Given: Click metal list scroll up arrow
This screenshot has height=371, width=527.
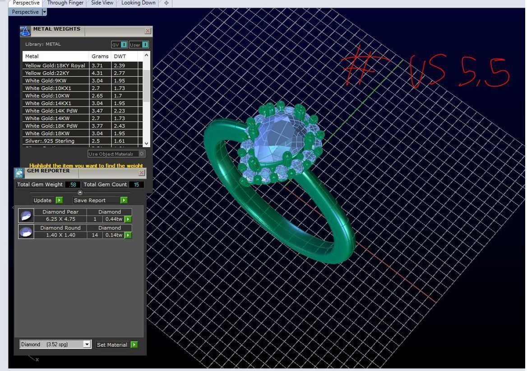Looking at the screenshot, I should coord(146,55).
